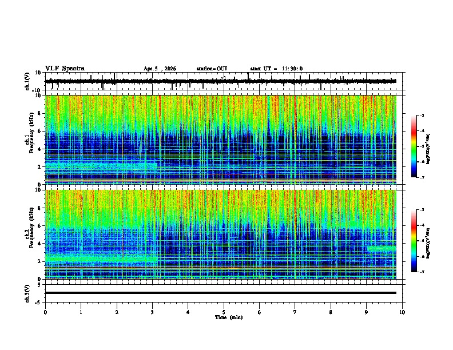Click the "2" kHz tick on ch.2 spectrogram
Screen dimensions: 453x350
point(39,261)
